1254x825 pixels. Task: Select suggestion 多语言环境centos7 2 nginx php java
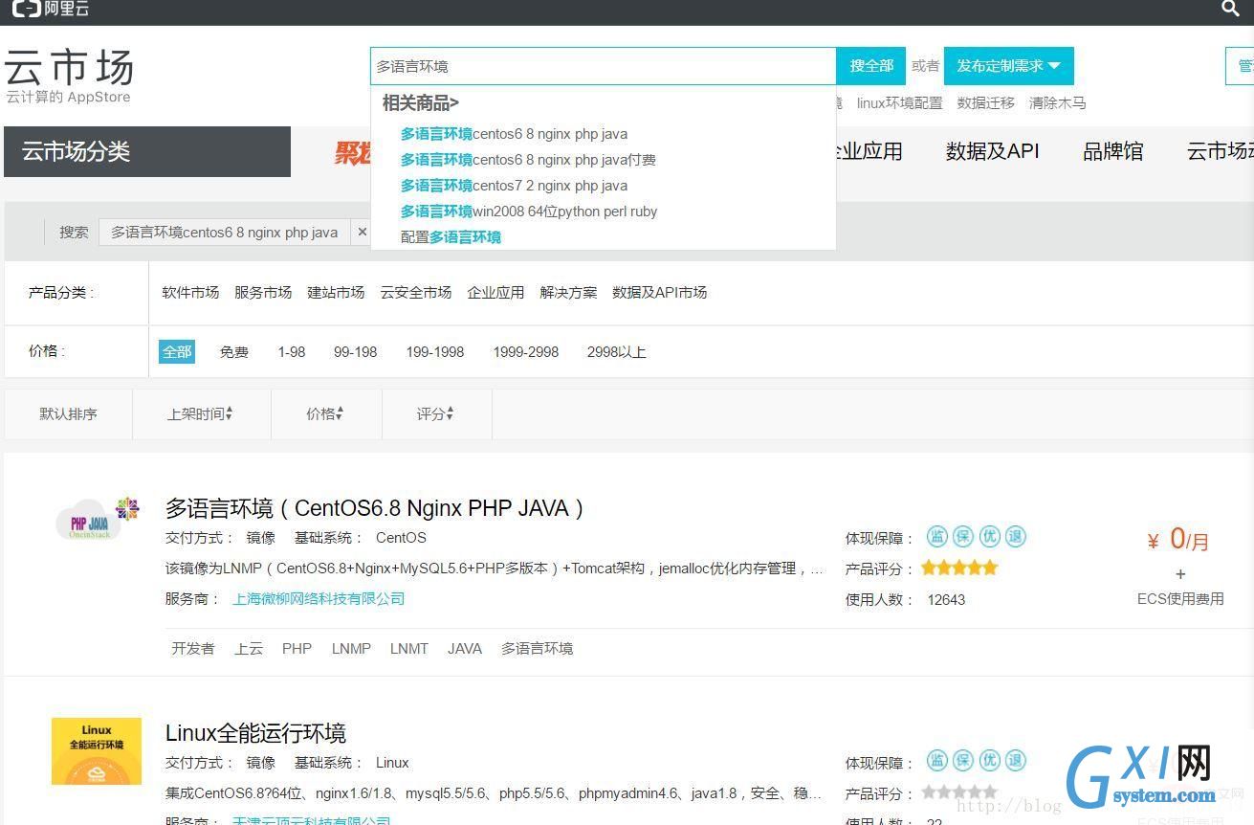[514, 186]
